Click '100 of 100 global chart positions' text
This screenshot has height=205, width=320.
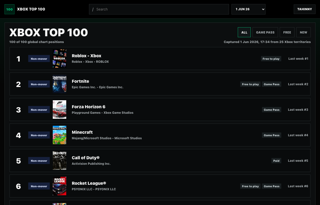tap(36, 42)
